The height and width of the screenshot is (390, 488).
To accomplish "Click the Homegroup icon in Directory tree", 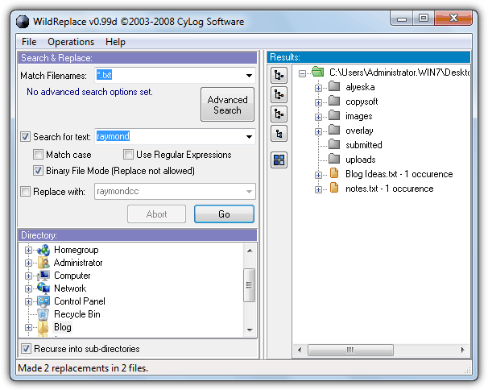I will pos(43,250).
